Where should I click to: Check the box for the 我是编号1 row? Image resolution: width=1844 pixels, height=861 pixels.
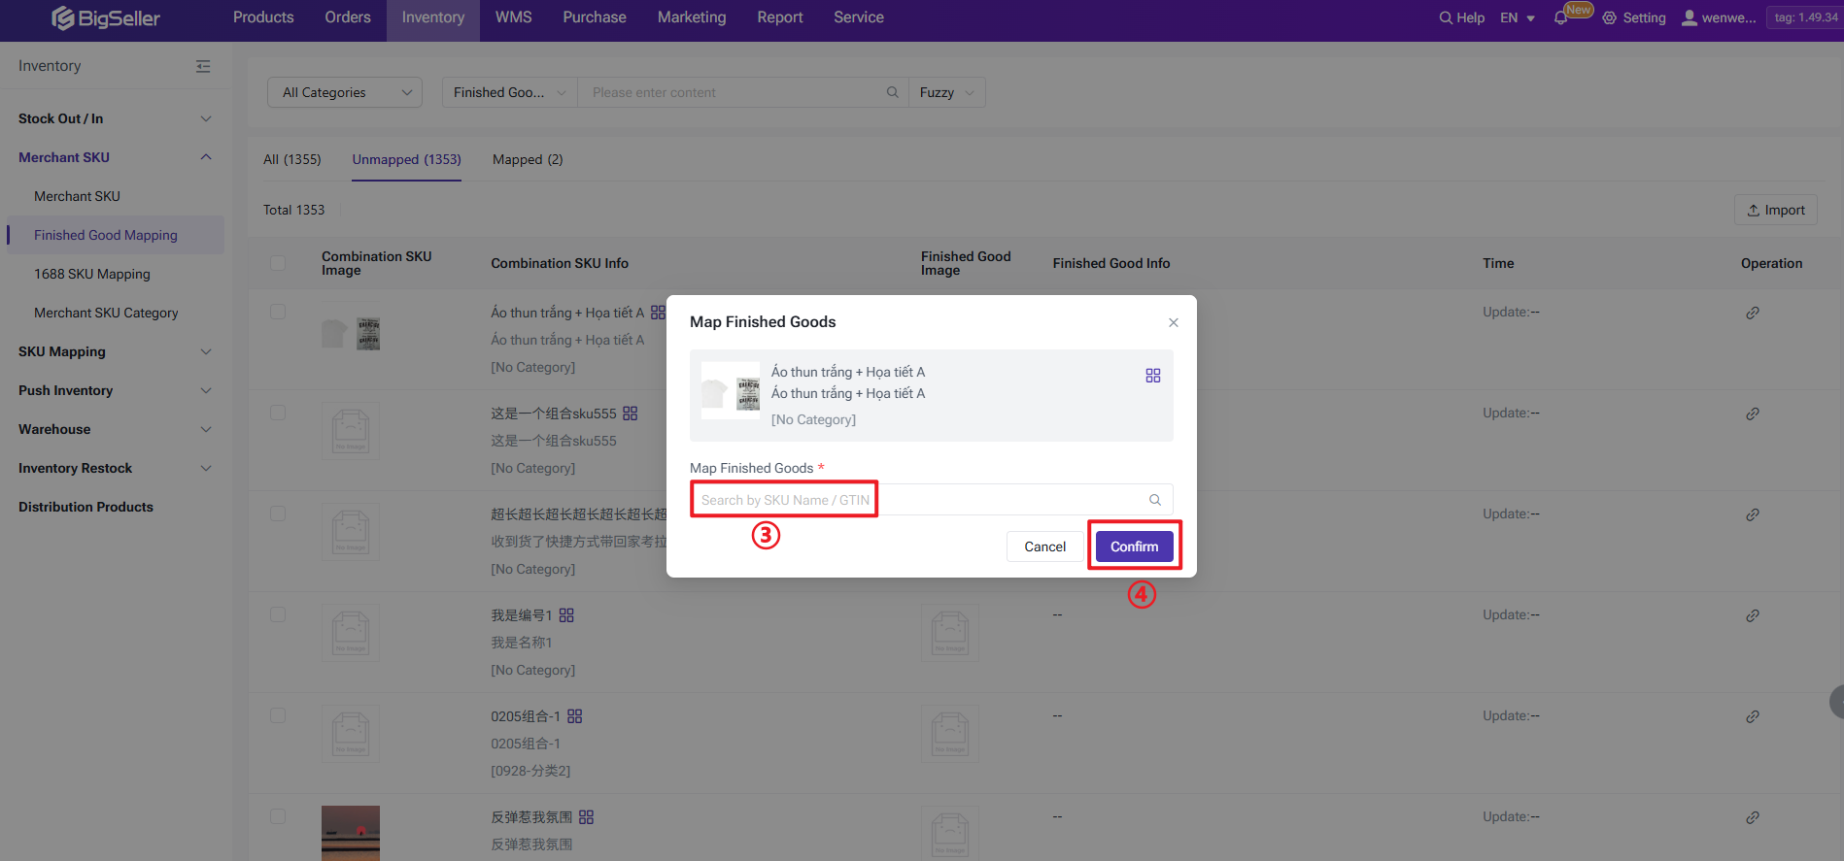tap(278, 615)
